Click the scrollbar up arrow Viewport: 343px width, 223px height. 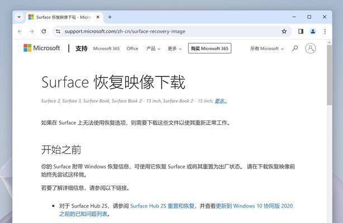pyautogui.click(x=329, y=42)
